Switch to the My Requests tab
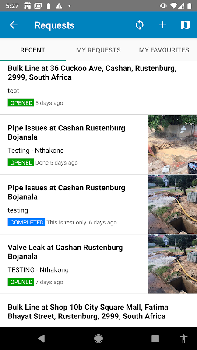 (98, 50)
